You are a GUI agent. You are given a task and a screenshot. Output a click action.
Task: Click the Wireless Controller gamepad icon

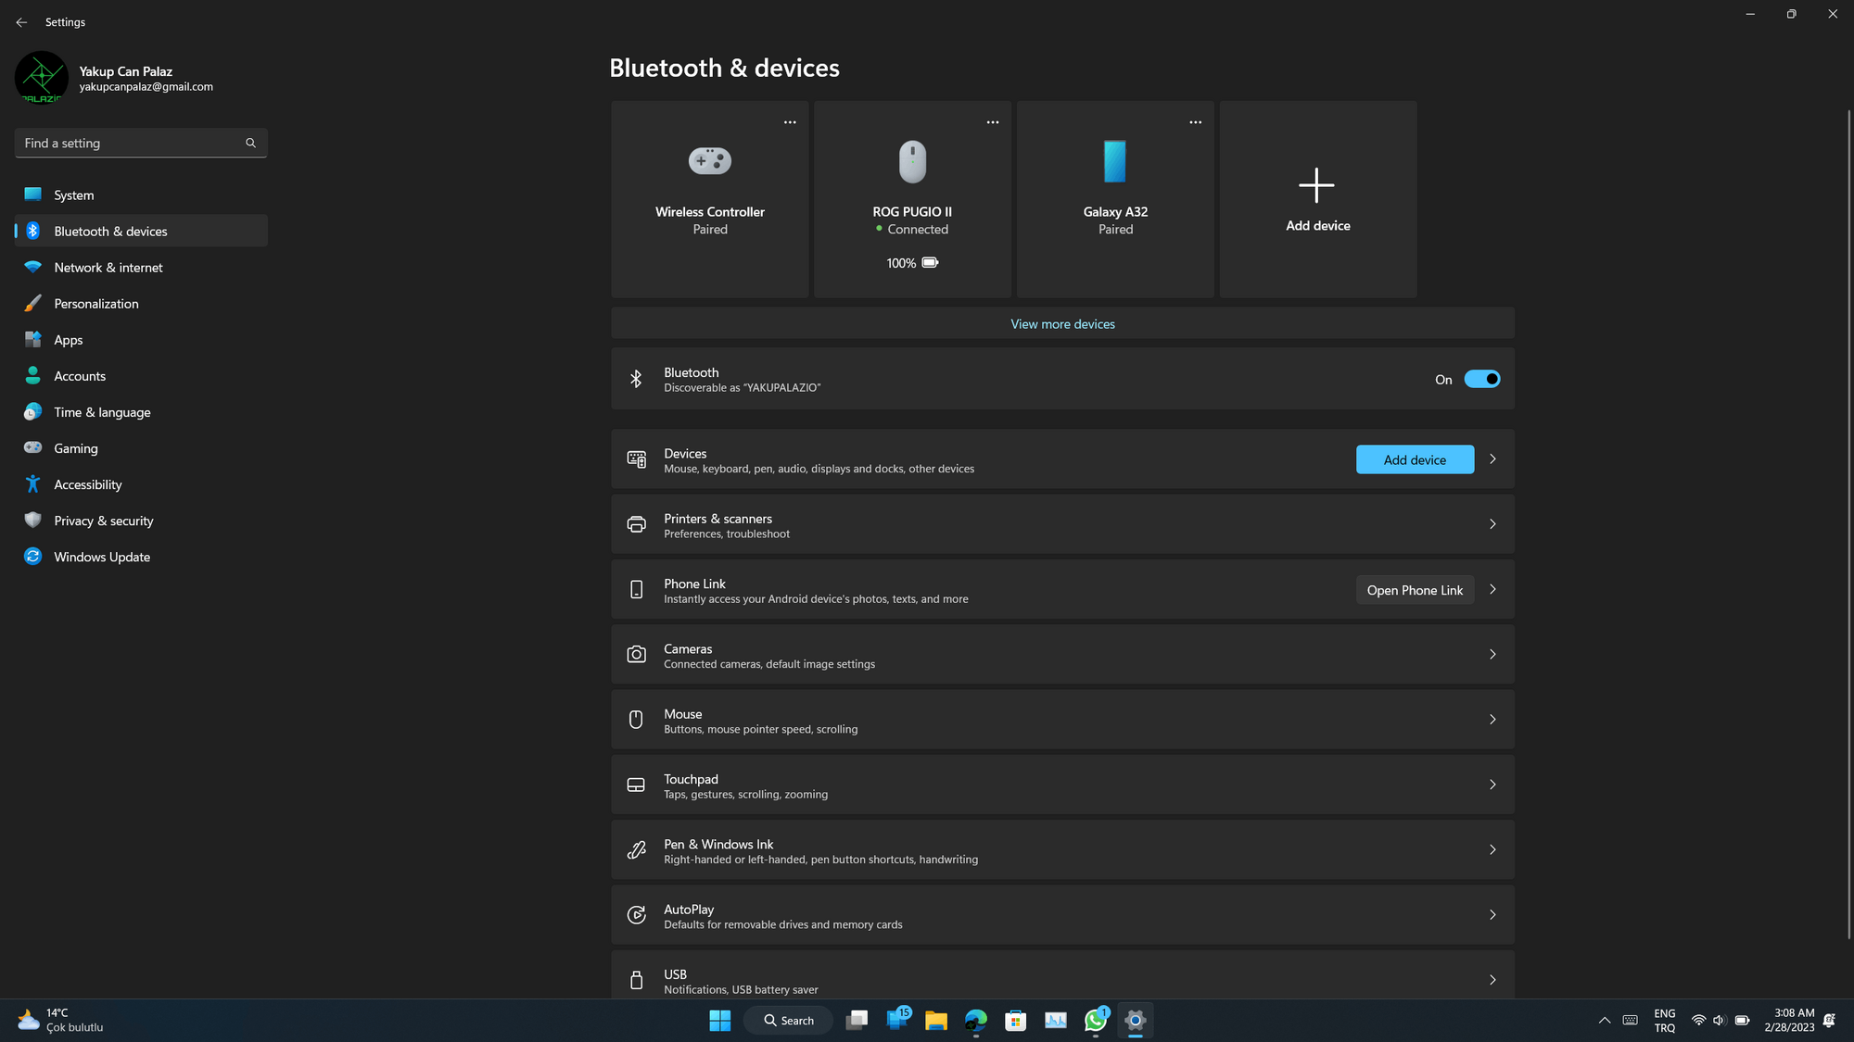(x=710, y=160)
